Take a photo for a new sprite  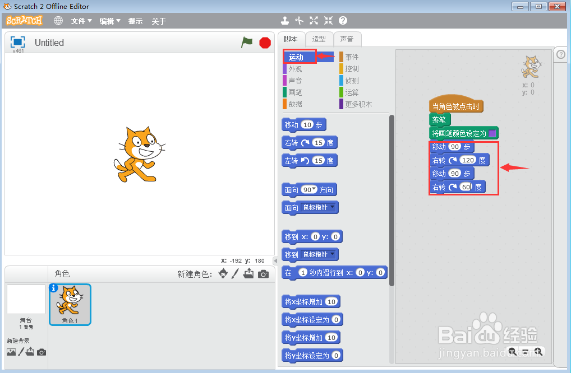(x=263, y=273)
